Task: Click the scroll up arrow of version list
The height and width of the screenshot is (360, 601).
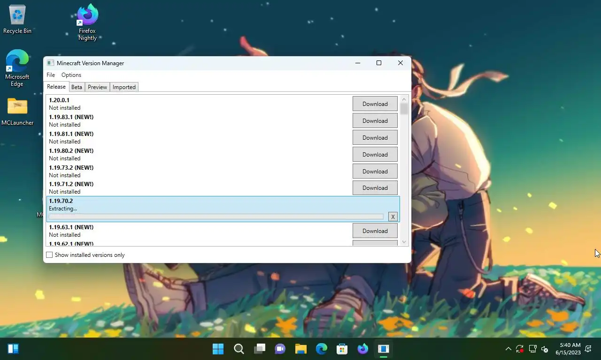Action: [x=404, y=99]
